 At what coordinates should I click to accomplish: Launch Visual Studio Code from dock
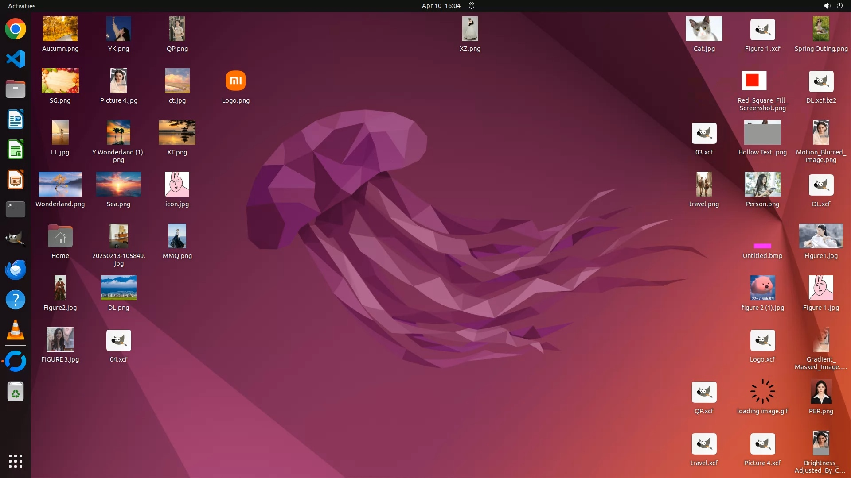16,59
